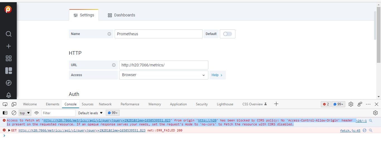Open the CSS Overview DevTools tab
The height and width of the screenshot is (147, 381).
coord(255,104)
